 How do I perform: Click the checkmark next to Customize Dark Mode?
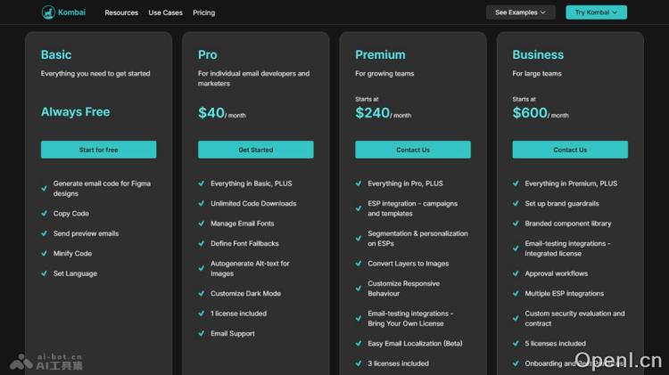click(x=202, y=294)
